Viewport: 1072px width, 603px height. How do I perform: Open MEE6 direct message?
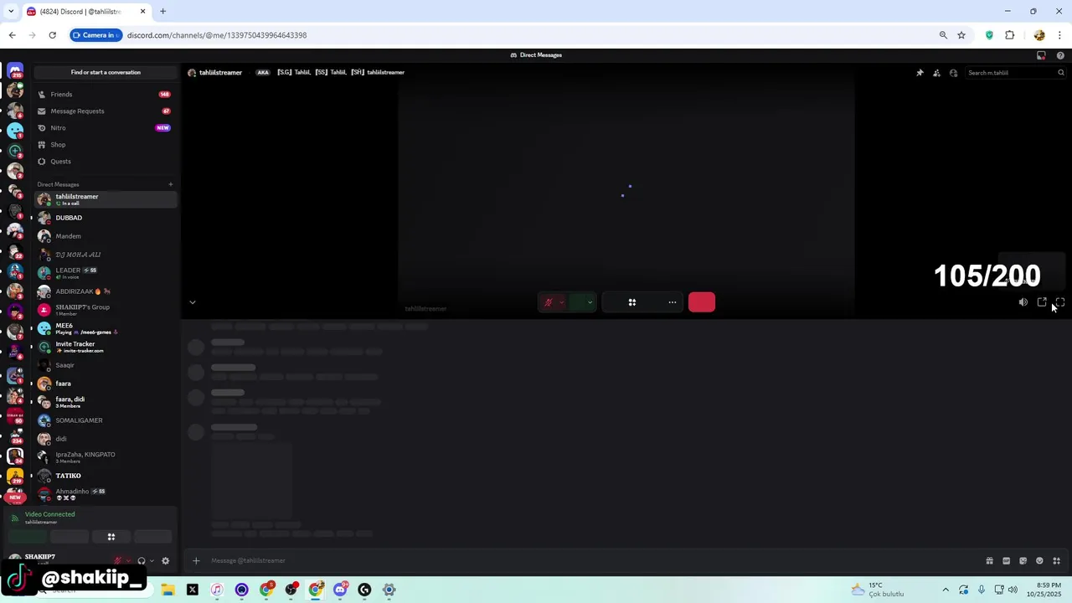pyautogui.click(x=106, y=328)
